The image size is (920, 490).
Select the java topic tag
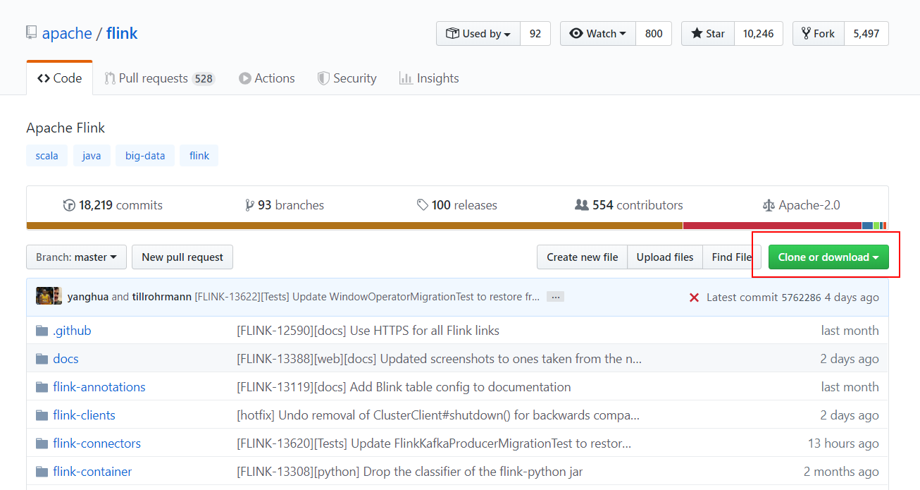[x=92, y=156]
